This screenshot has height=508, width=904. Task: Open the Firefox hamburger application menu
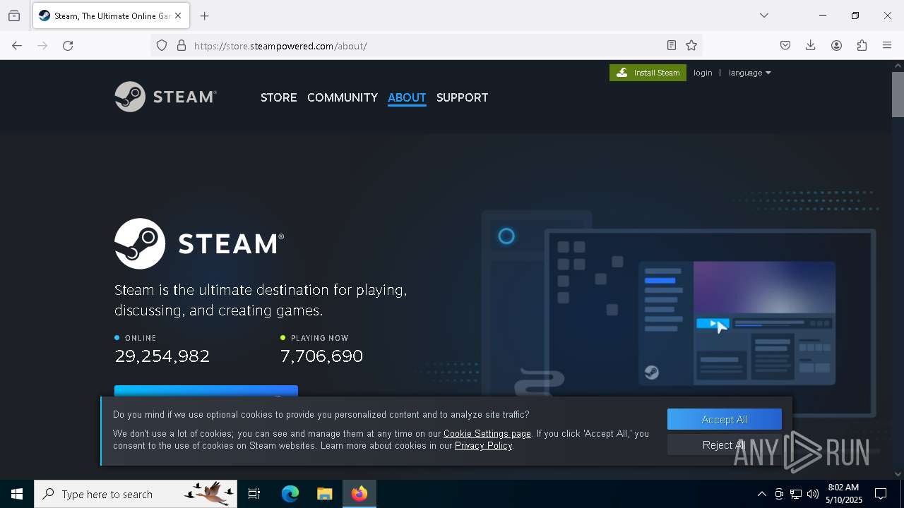point(887,45)
